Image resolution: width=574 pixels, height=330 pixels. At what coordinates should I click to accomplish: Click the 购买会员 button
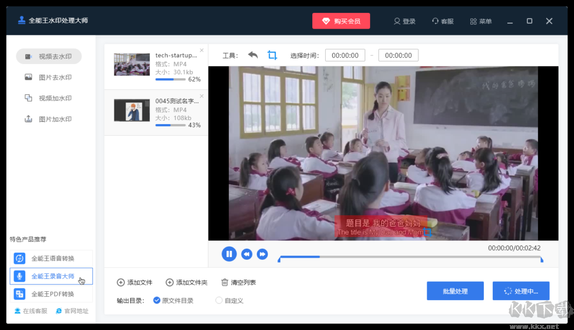click(x=341, y=21)
